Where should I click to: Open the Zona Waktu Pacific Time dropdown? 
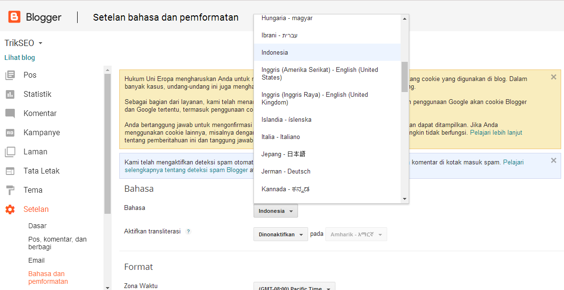tap(294, 287)
